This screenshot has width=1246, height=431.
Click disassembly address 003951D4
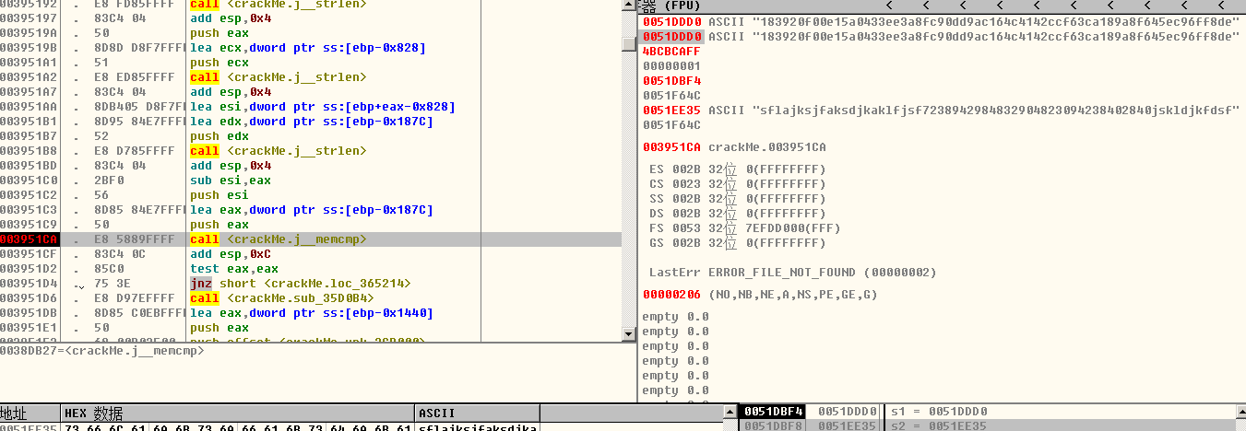(x=30, y=284)
